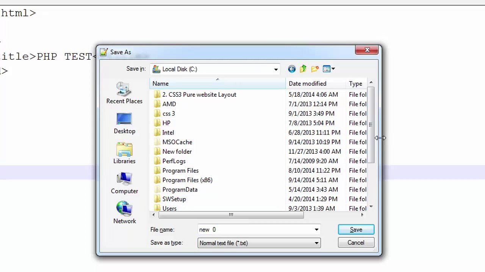Open Network in sidebar
The image size is (485, 272).
(124, 213)
